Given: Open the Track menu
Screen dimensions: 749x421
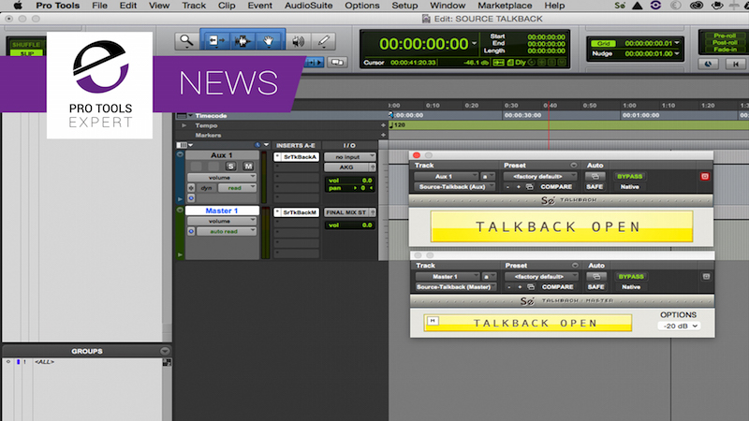Looking at the screenshot, I should pos(194,6).
